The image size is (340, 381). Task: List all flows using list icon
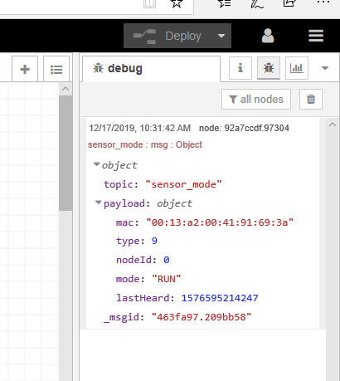pos(56,69)
